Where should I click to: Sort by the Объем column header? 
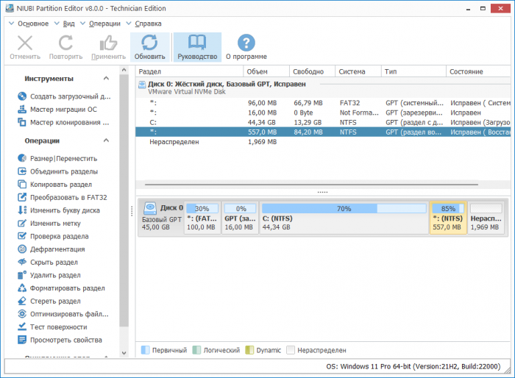[x=266, y=71]
